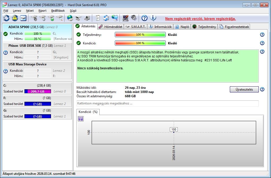Screen dimensions: 271x178
Task: Click the blue question mark toolbar icon
Action: [145, 18]
